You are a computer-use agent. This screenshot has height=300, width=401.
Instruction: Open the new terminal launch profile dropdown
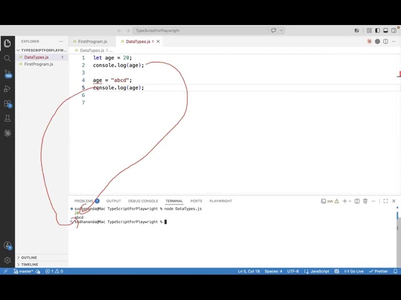click(350, 201)
